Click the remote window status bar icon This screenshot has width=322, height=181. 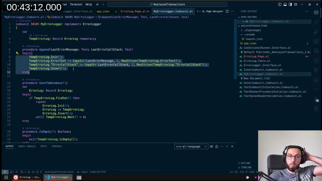coord(5,172)
